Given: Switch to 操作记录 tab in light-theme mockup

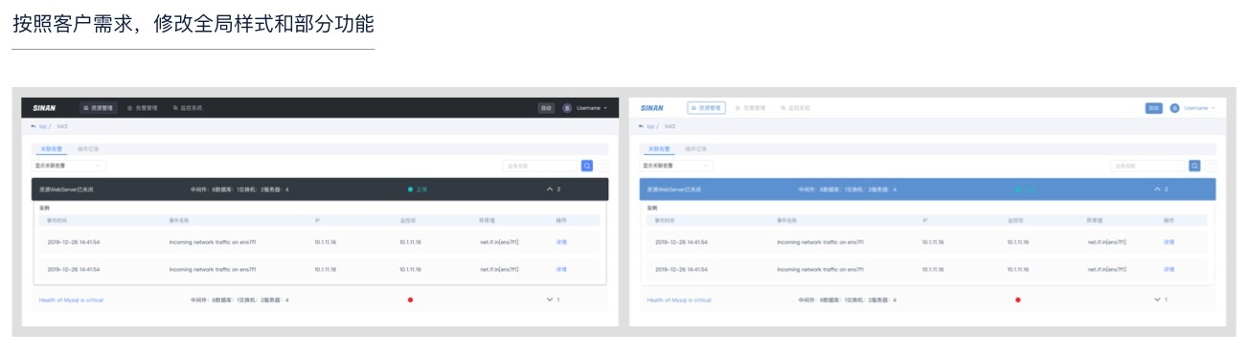Looking at the screenshot, I should tap(695, 149).
